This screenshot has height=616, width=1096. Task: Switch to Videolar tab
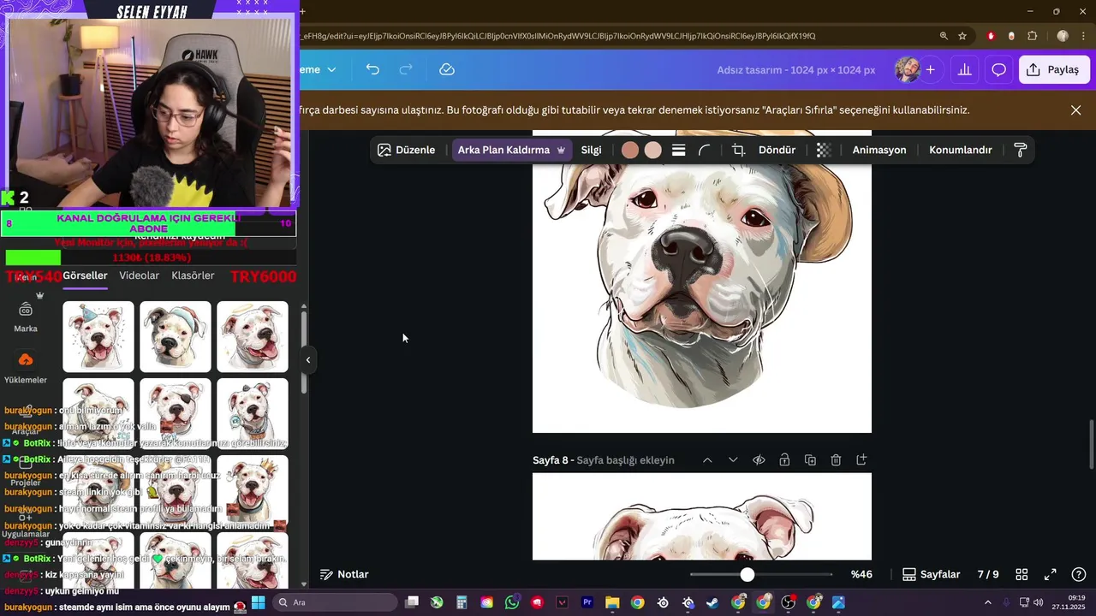(140, 275)
